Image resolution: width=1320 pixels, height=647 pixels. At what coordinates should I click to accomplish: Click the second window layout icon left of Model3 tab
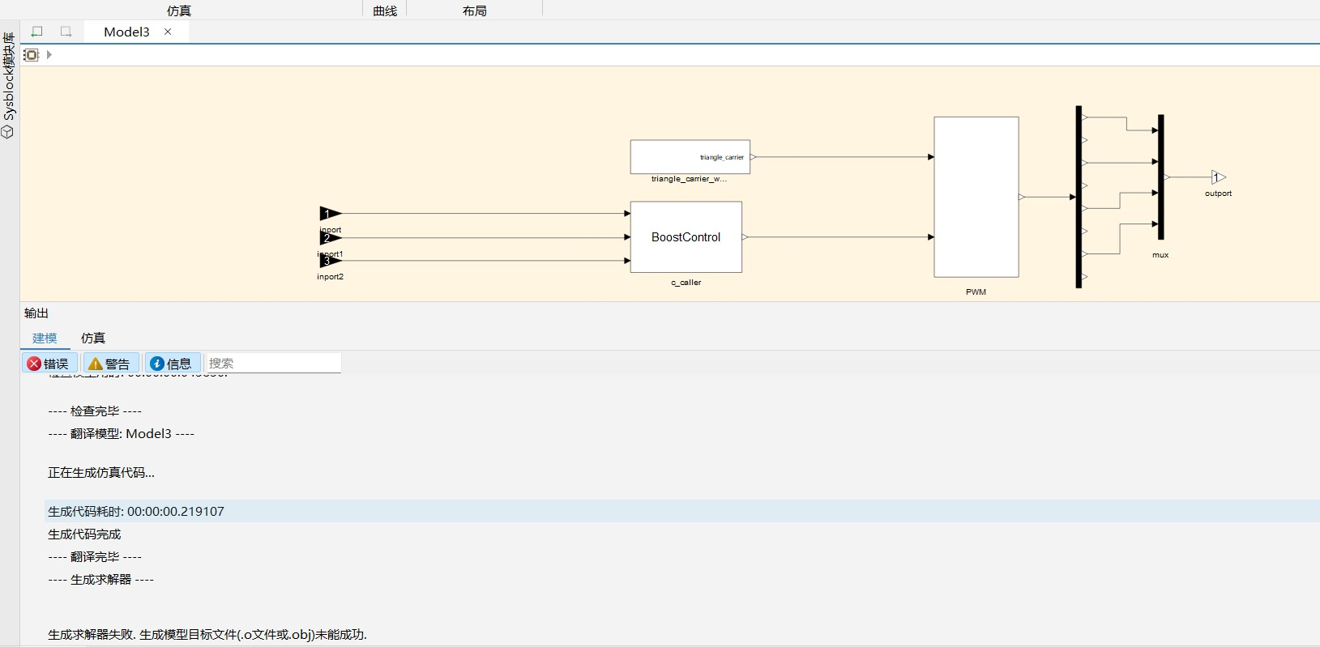pyautogui.click(x=66, y=32)
